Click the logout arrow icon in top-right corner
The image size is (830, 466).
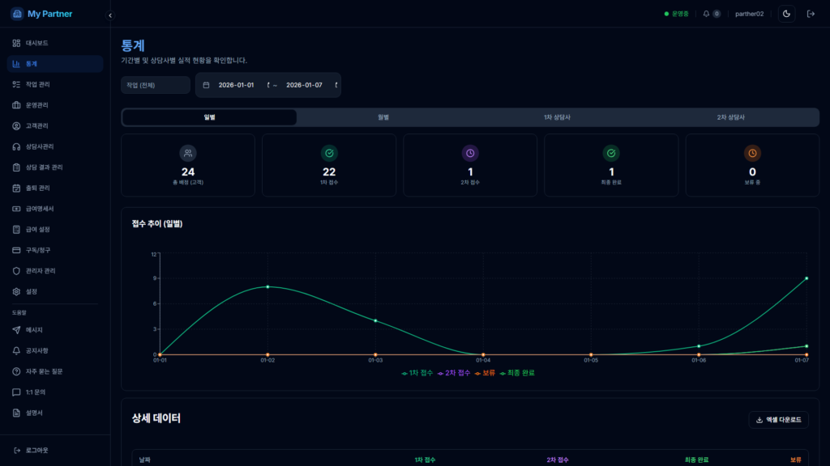[811, 14]
